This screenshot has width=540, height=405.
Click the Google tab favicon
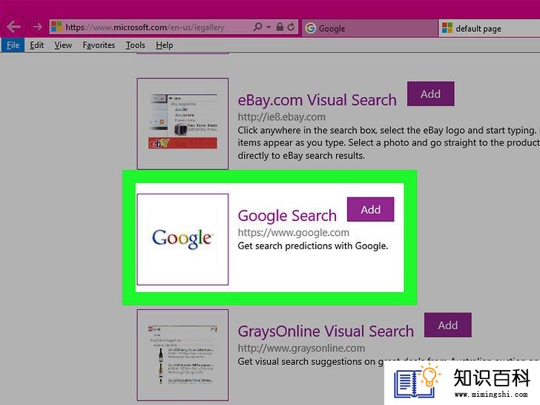pos(310,28)
